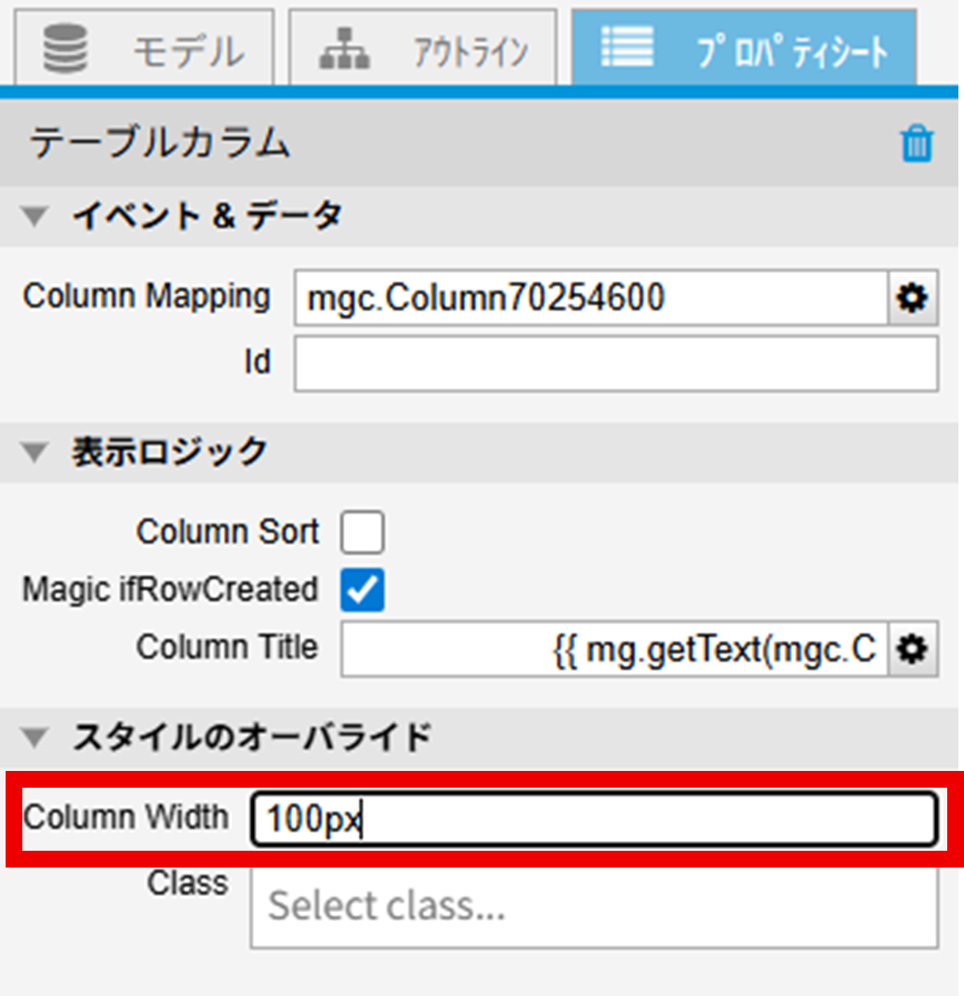Collapse the スタイルのオーバライド section

coord(35,737)
